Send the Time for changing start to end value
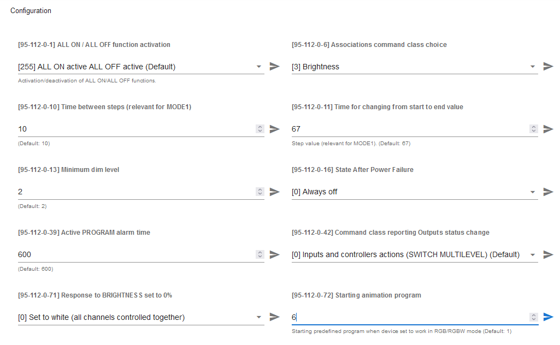 click(548, 129)
